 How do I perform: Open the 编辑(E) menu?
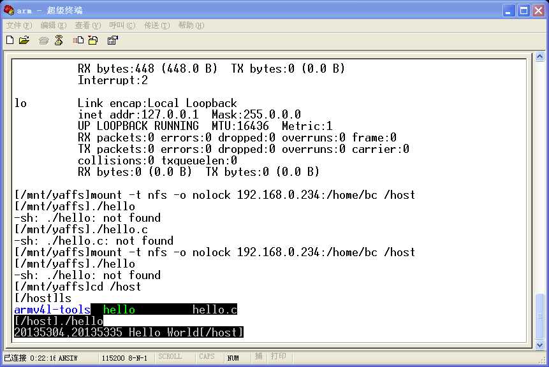pos(54,25)
